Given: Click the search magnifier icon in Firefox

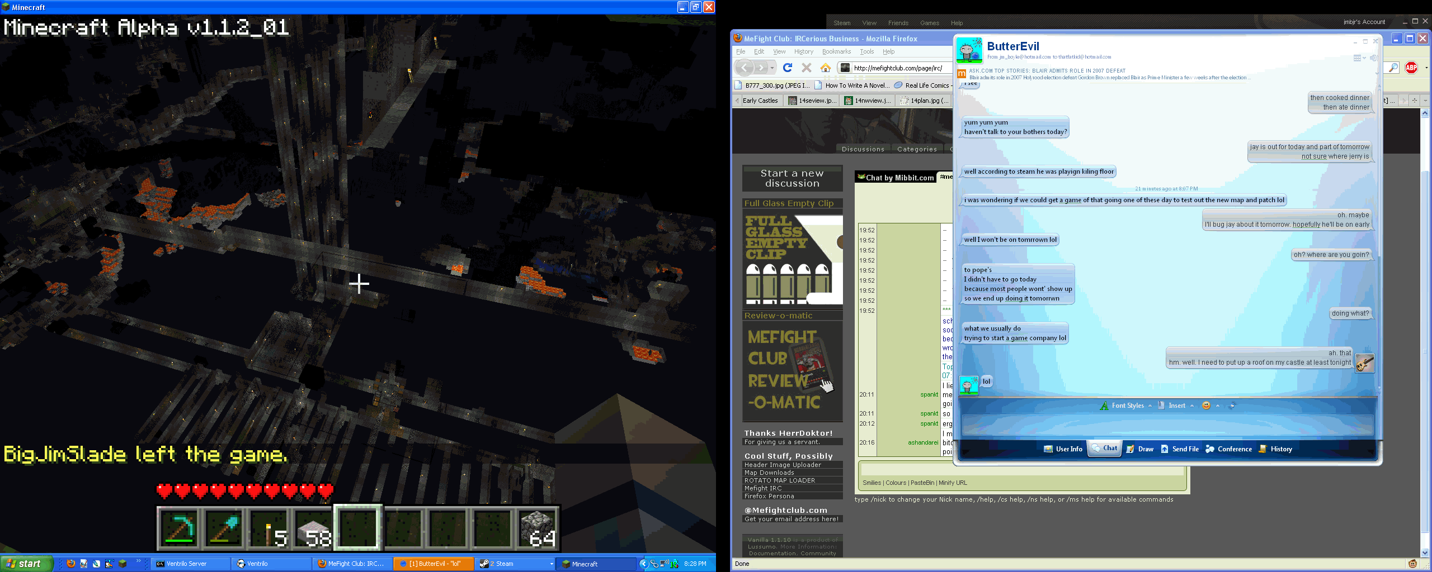Looking at the screenshot, I should pyautogui.click(x=1393, y=68).
